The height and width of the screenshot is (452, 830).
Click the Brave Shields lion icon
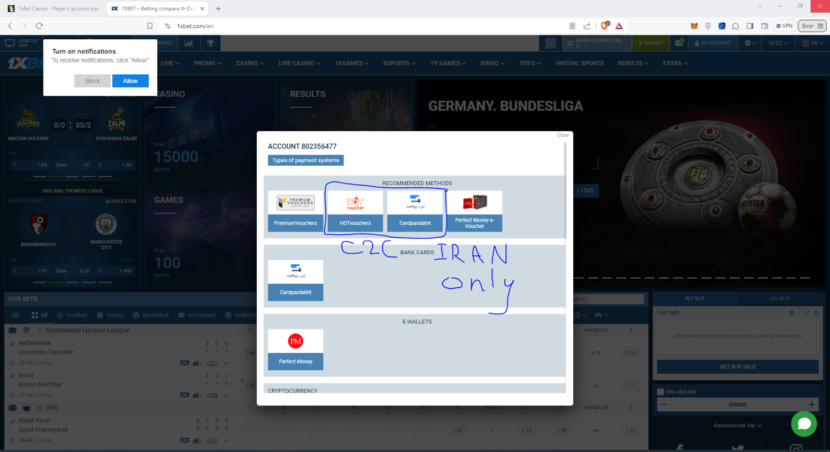point(605,26)
